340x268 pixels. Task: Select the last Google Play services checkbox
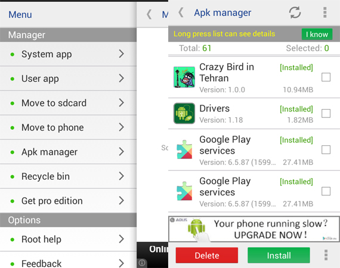pyautogui.click(x=326, y=191)
